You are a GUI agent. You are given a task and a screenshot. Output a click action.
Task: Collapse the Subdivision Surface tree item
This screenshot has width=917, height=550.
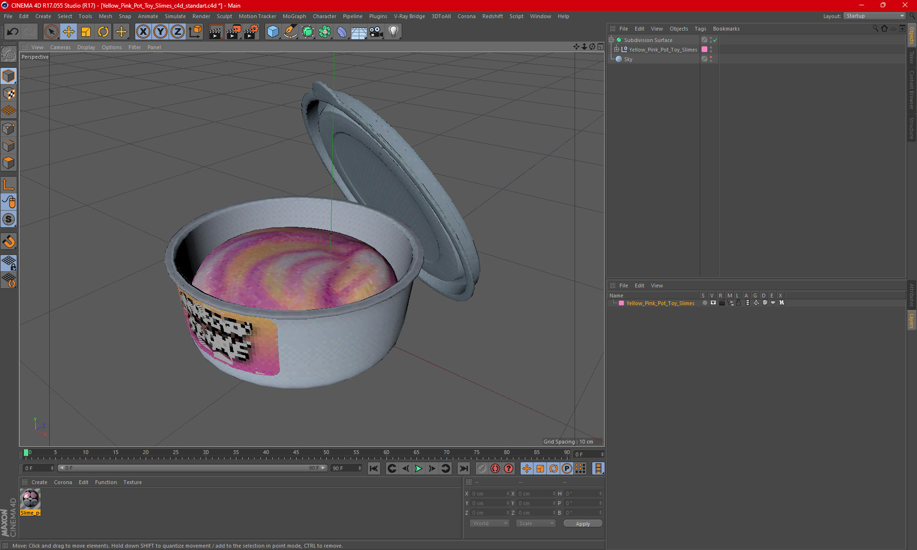pos(611,40)
